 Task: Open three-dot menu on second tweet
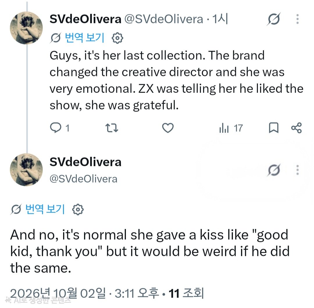(298, 170)
